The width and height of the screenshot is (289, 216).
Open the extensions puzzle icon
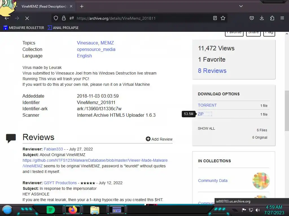tap(272, 18)
